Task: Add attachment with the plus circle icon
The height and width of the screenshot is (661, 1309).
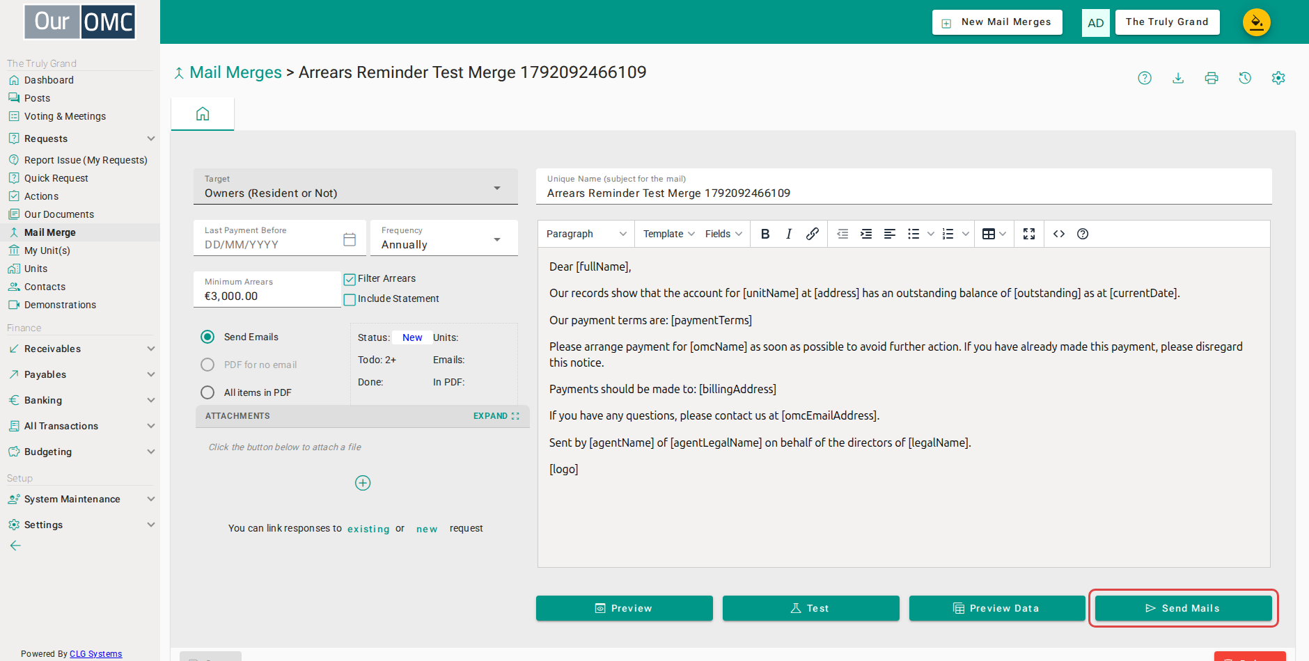Action: click(x=363, y=483)
